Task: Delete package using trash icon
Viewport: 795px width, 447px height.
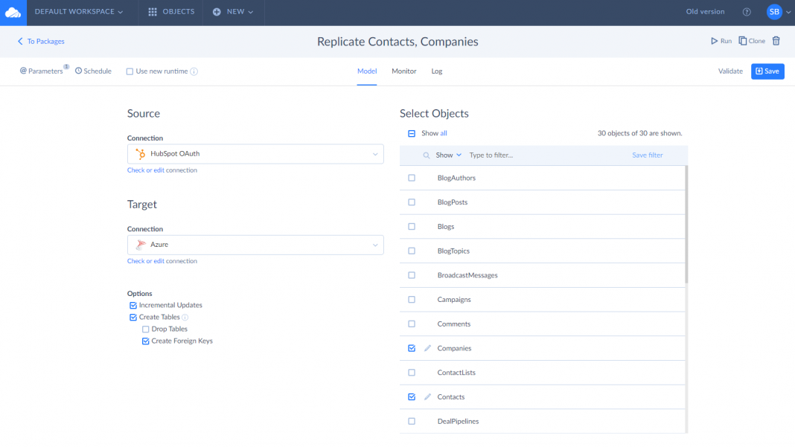Action: point(776,41)
